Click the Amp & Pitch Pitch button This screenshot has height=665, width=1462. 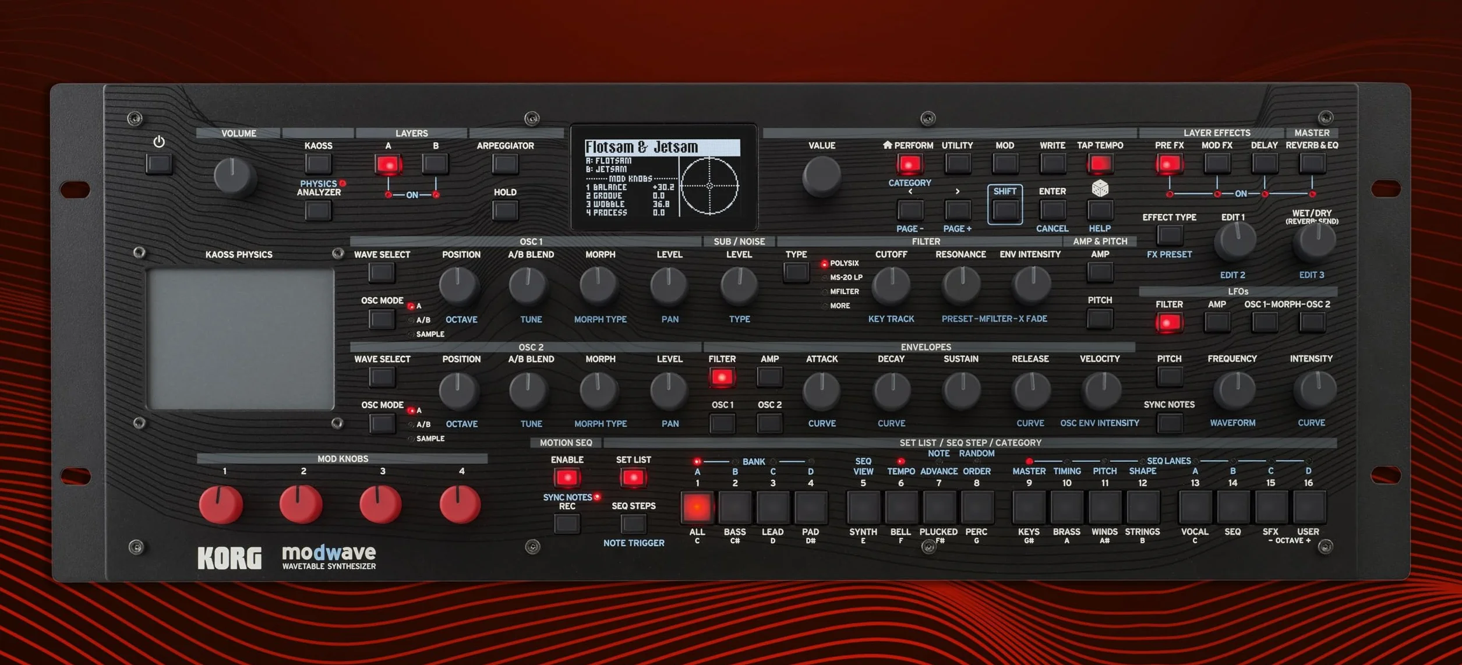[x=1100, y=319]
